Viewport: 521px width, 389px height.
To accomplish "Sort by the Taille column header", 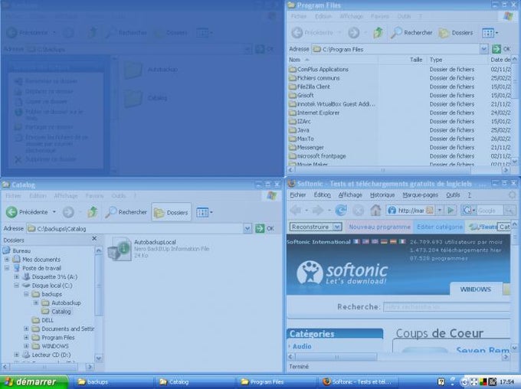I will tap(402, 60).
